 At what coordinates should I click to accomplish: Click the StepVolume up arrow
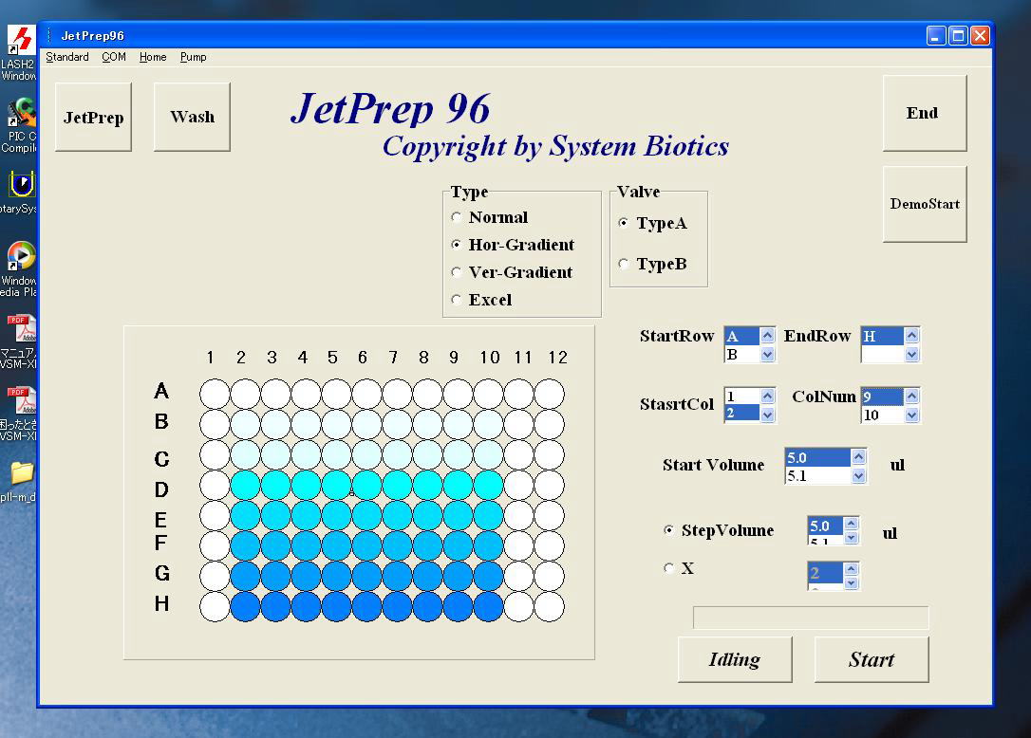click(x=851, y=524)
